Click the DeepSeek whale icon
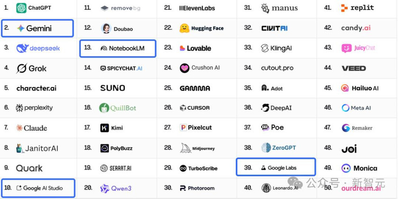Image resolution: width=398 pixels, height=199 pixels. [x=22, y=48]
